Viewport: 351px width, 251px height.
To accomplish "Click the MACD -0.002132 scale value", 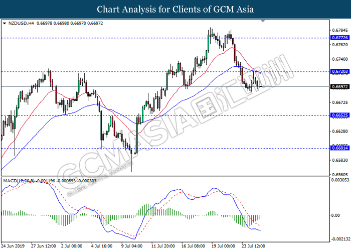I will pos(340,239).
